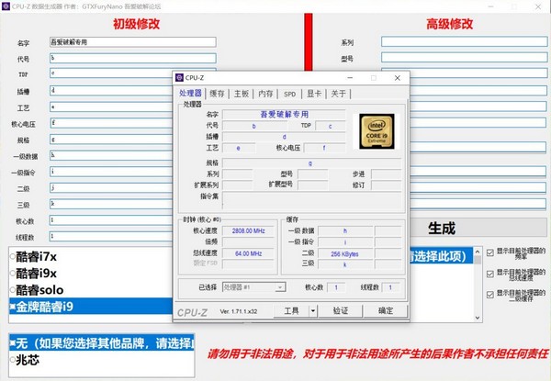Click the 一级数据 input field
Viewport: 551px width, 381px height.
111,155
